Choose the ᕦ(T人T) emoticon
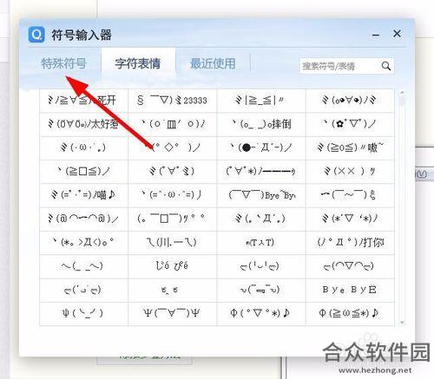 tap(261, 243)
